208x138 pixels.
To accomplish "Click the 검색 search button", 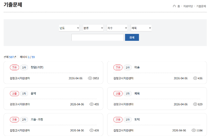I will pyautogui.click(x=132, y=37).
